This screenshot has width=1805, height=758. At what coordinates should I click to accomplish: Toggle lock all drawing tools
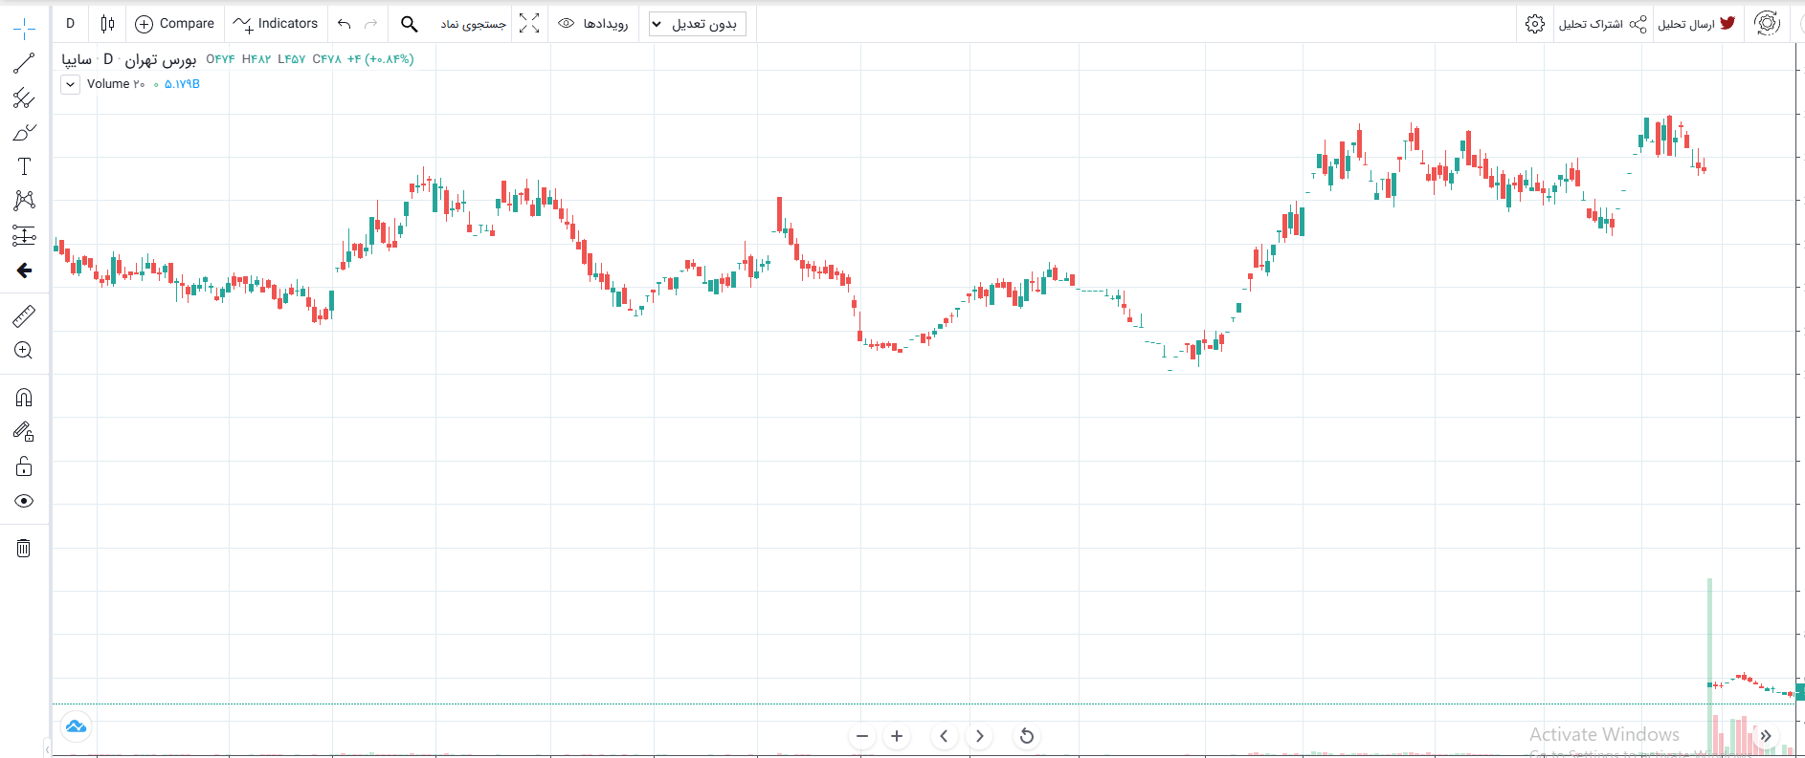click(x=24, y=466)
